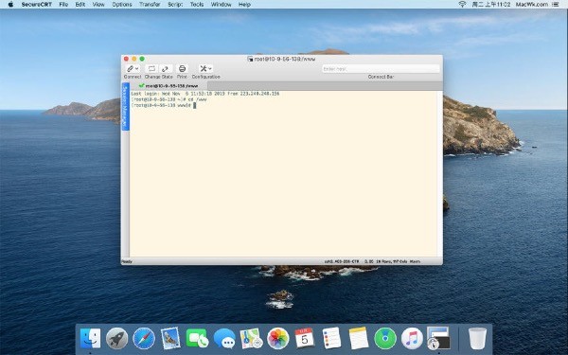Click the disconnect icon under Change State

pos(151,68)
